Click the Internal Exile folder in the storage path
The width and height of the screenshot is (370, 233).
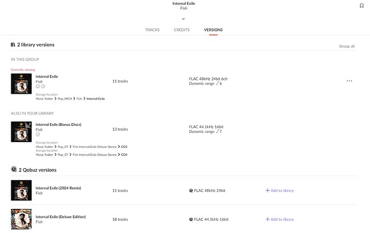[95, 99]
